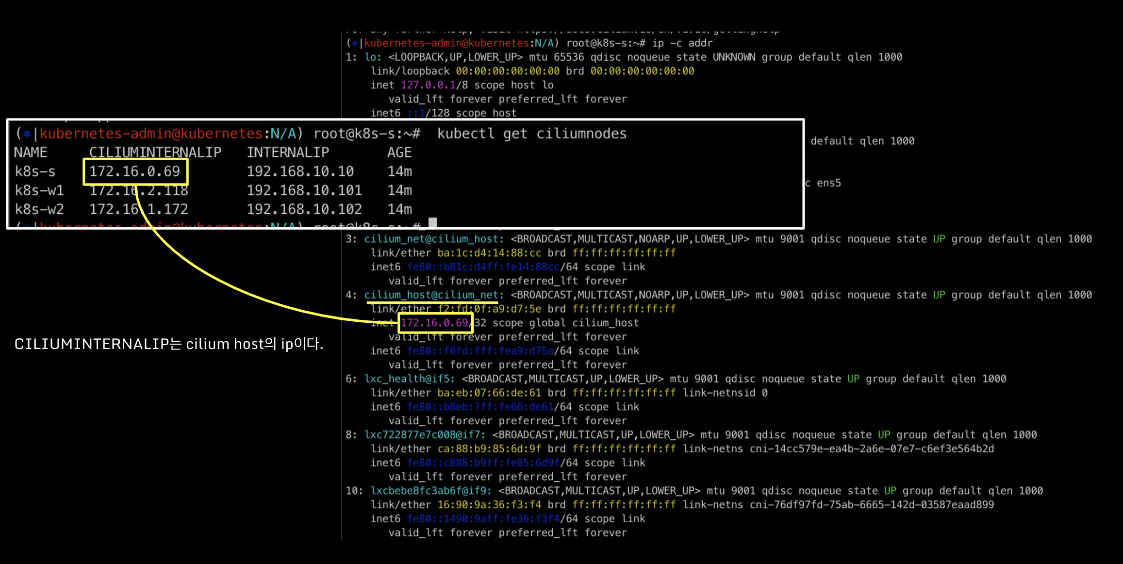The image size is (1123, 564).
Task: Click the terminal cursor block below the table
Action: [x=432, y=223]
